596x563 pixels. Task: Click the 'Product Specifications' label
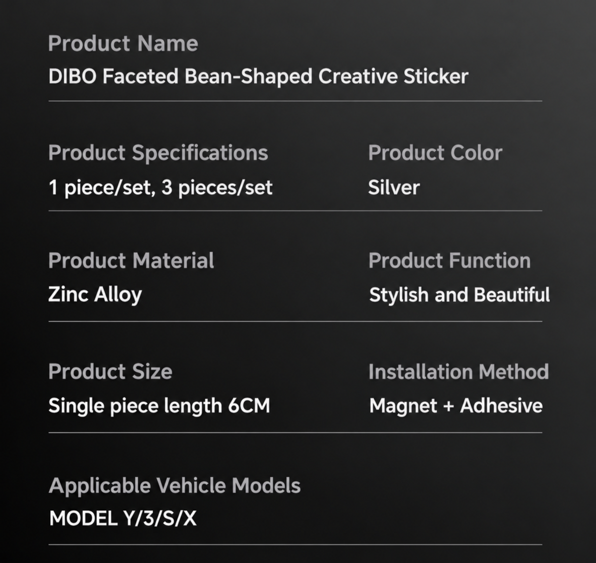158,153
